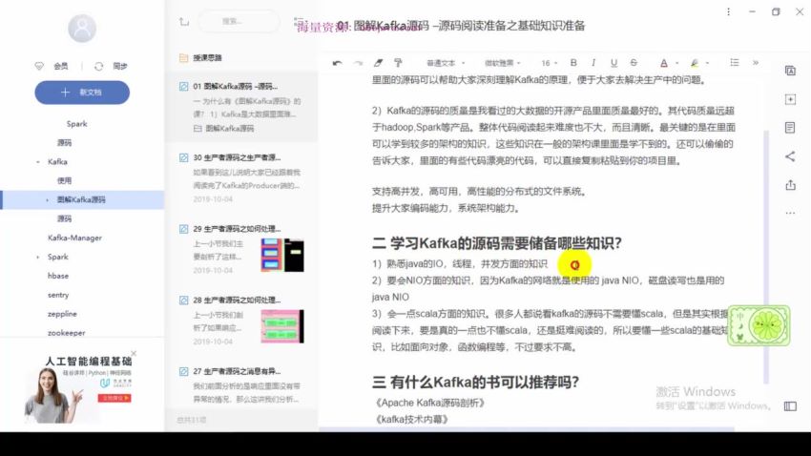811x456 pixels.
Task: Toggle italic formatting
Action: pyautogui.click(x=593, y=63)
